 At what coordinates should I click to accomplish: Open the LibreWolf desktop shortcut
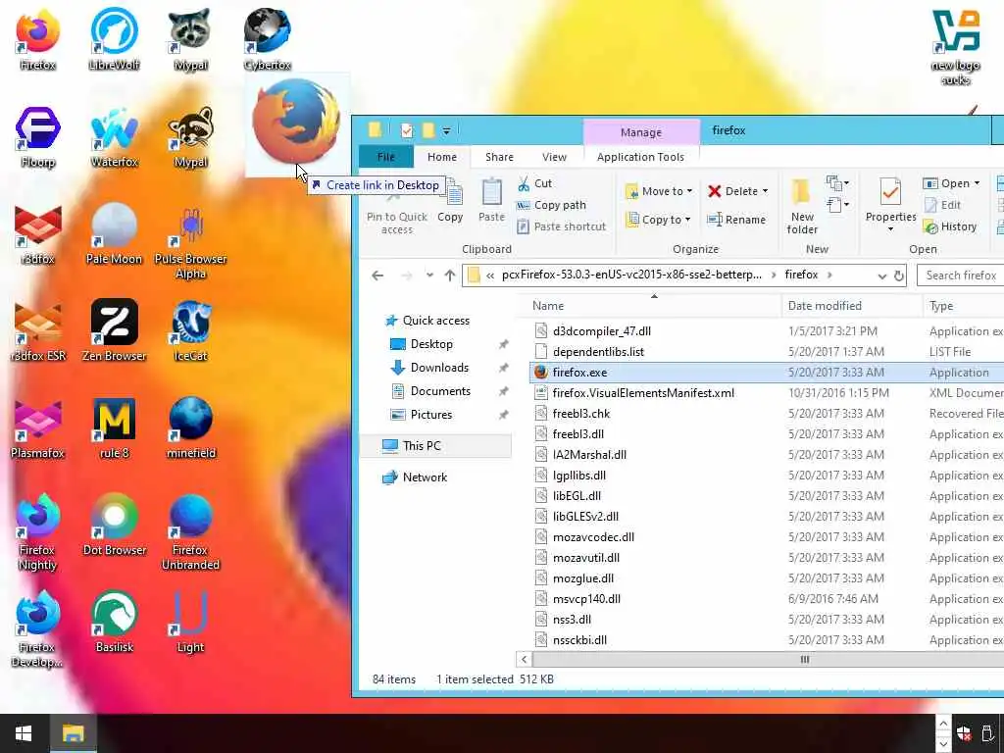click(114, 38)
